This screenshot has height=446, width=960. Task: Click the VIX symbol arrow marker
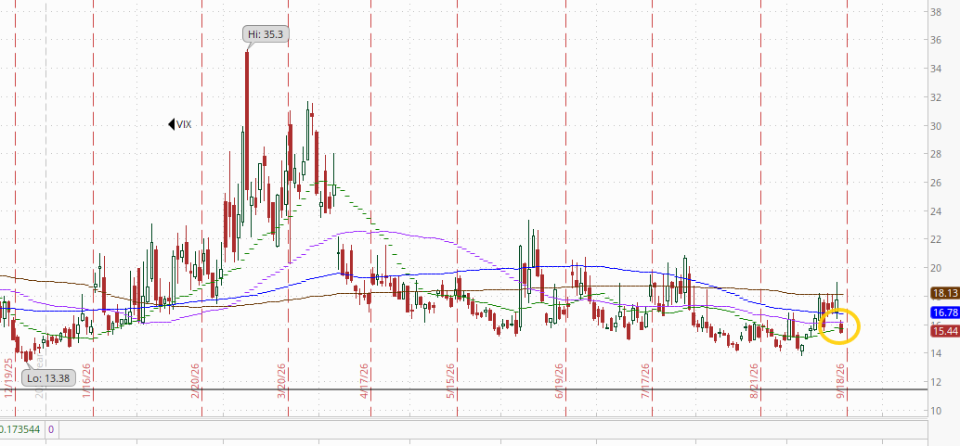[x=172, y=124]
